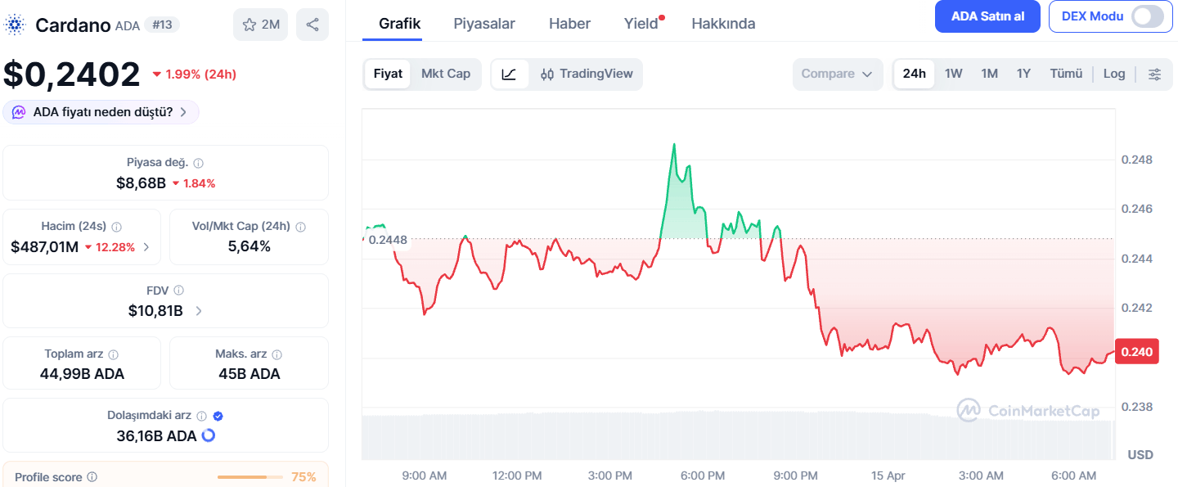Image resolution: width=1178 pixels, height=487 pixels.
Task: Click the USD currency label
Action: point(1140,454)
